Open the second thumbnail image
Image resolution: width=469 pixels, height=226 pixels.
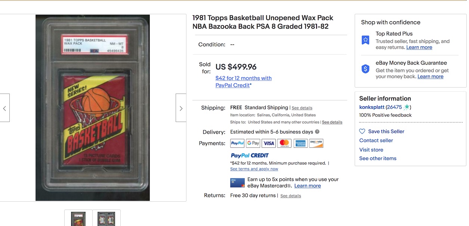(x=107, y=218)
